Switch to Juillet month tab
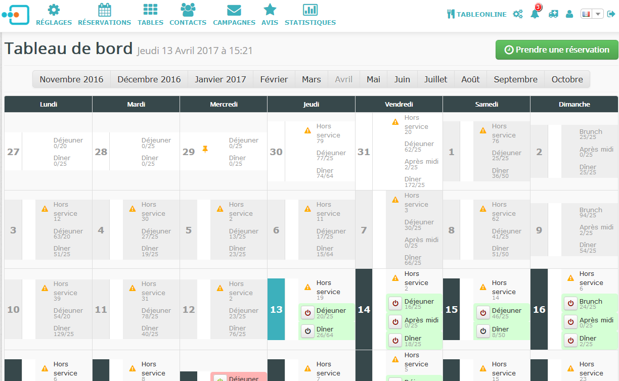619x381 pixels. point(436,79)
